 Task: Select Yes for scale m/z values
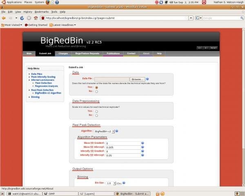pos(96,111)
